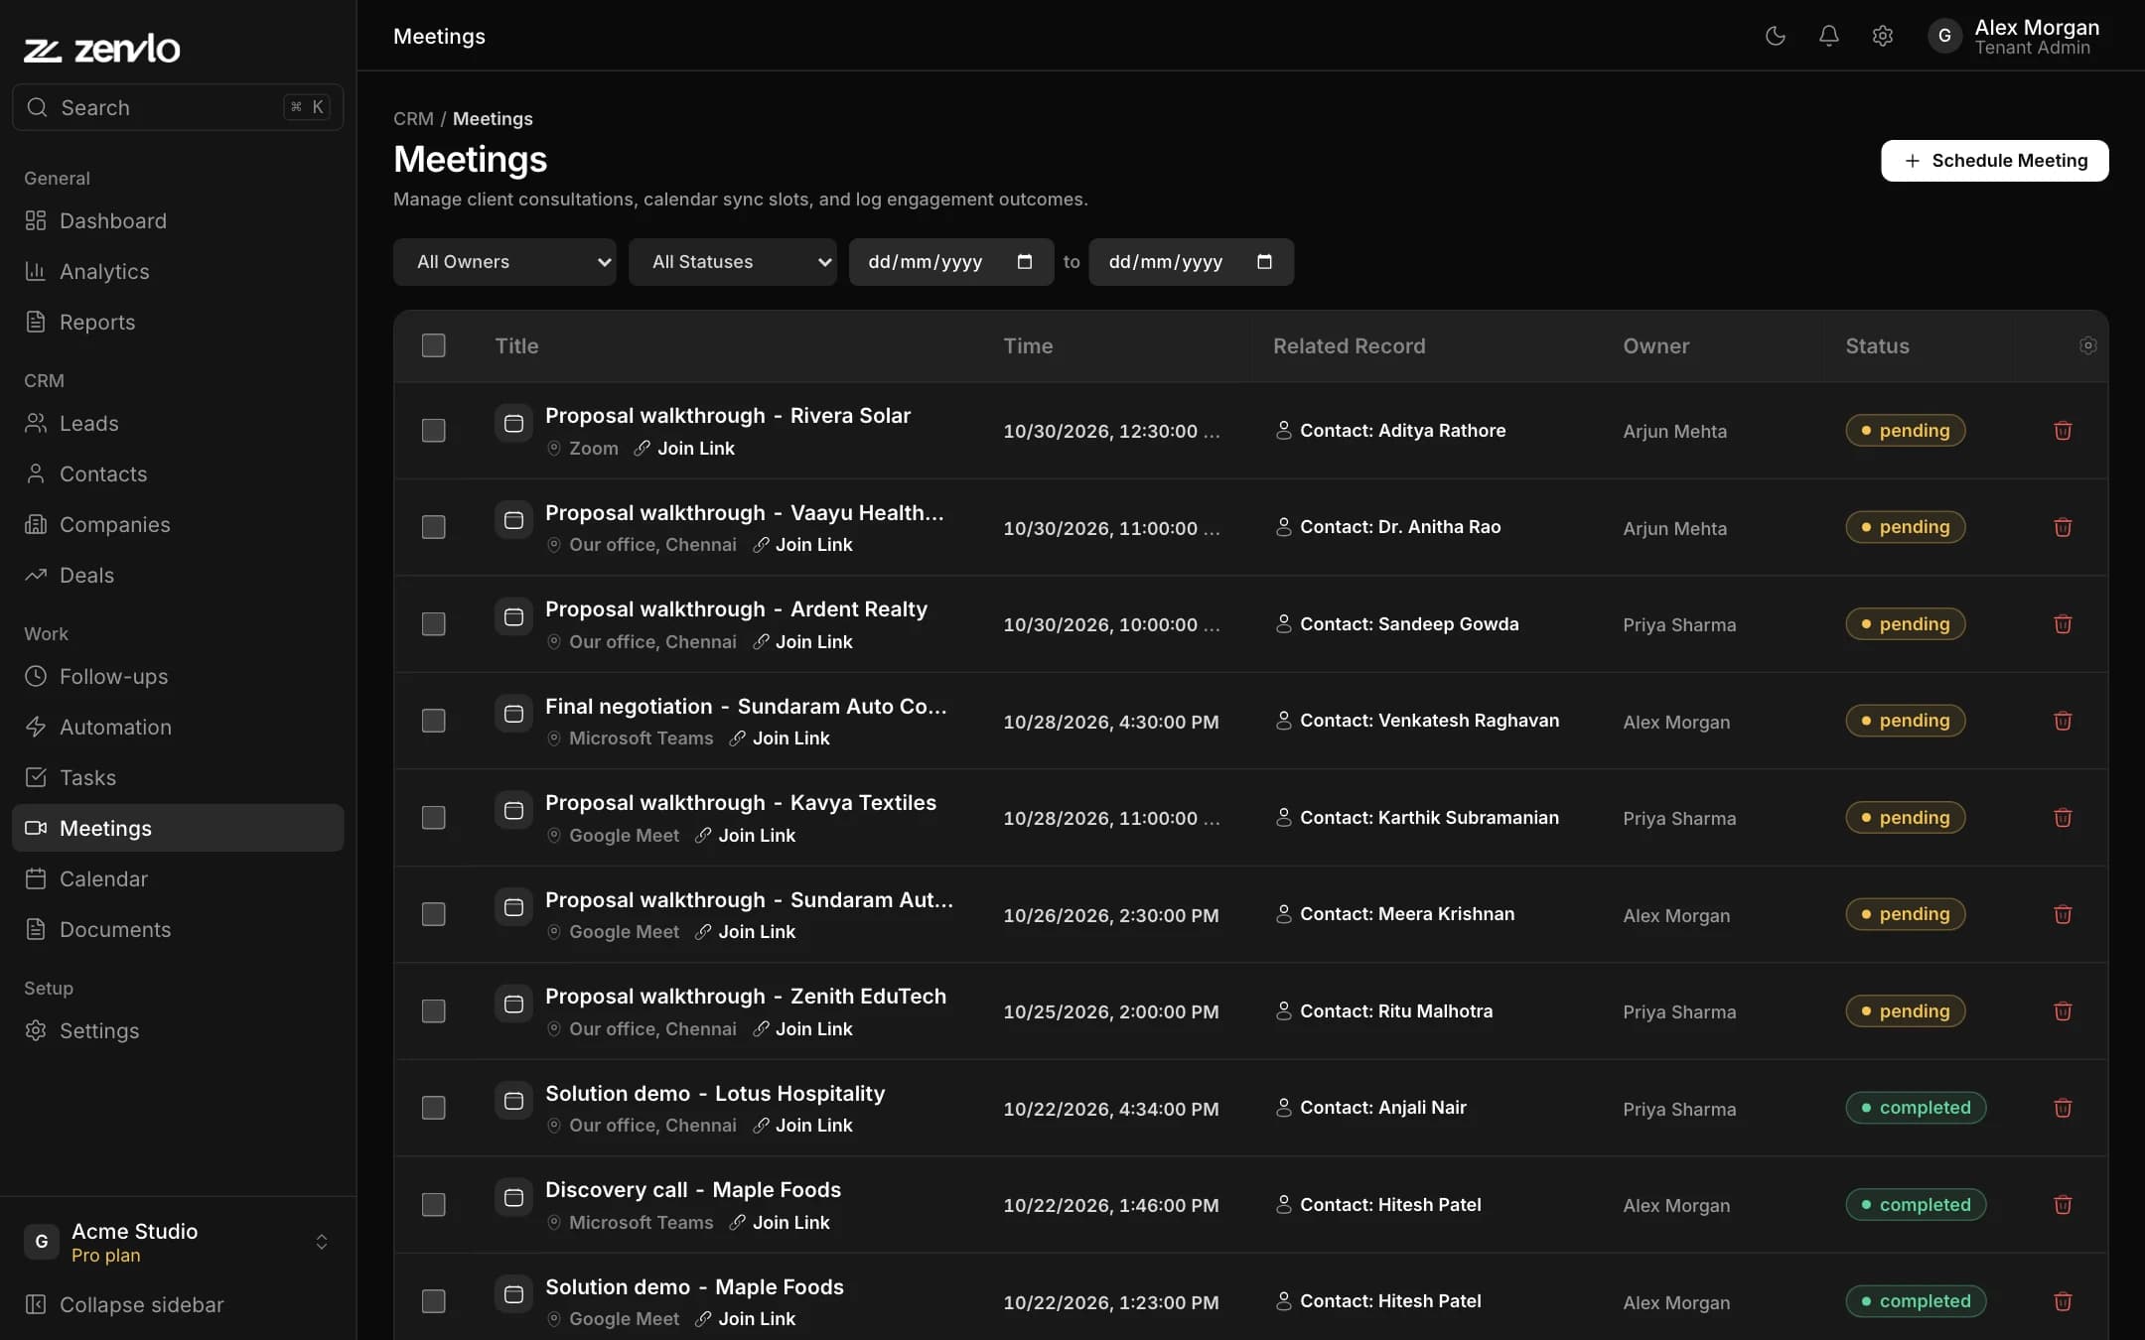Screen dimensions: 2145x1340
Task: Toggle dark mode moon icon
Action: click(1775, 36)
